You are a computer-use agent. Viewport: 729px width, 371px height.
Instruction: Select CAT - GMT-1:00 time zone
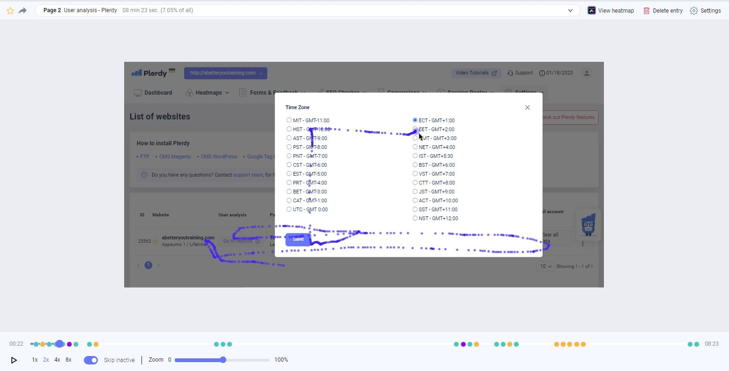point(289,200)
